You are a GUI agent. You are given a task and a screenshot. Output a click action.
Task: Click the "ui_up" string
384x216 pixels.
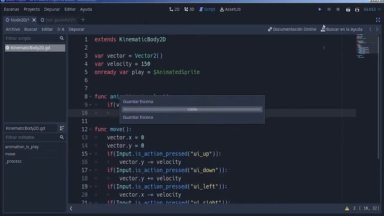[201, 154]
